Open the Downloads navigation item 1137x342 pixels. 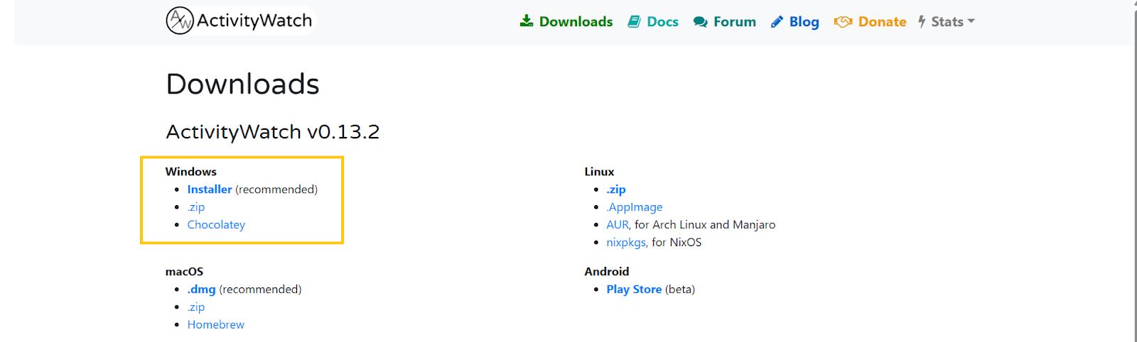point(576,22)
